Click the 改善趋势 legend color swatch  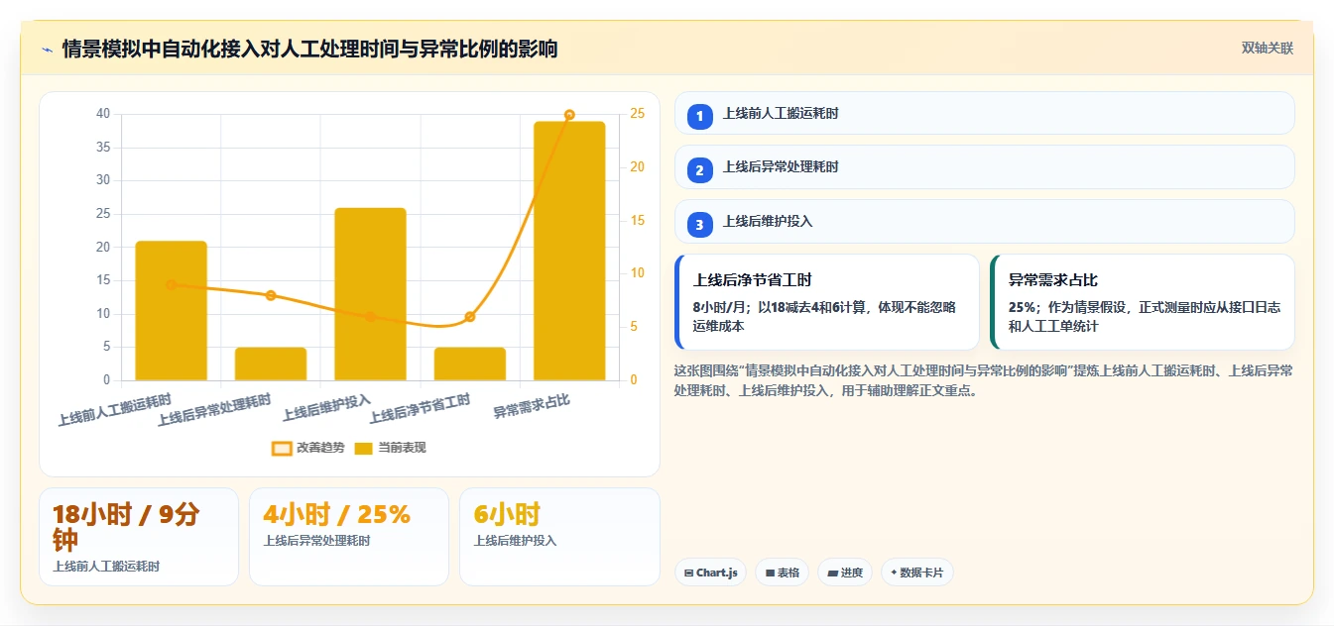tap(282, 448)
